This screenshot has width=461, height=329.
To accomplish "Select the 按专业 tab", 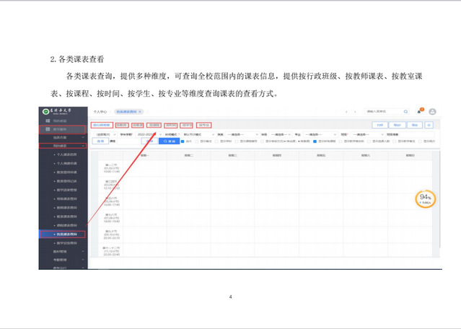I will [204, 125].
